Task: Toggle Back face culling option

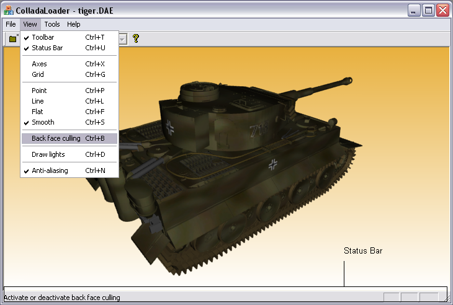Action: tap(70, 138)
